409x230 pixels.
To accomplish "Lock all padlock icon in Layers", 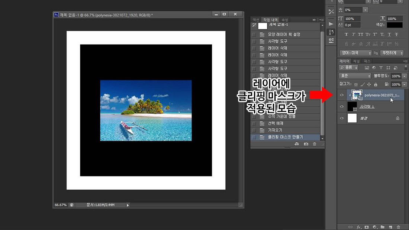I will (x=376, y=84).
